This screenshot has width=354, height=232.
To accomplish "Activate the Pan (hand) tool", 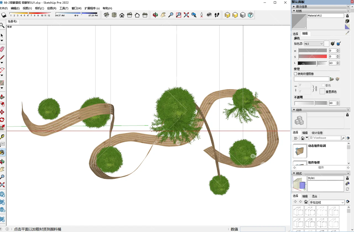I will coord(163,15).
